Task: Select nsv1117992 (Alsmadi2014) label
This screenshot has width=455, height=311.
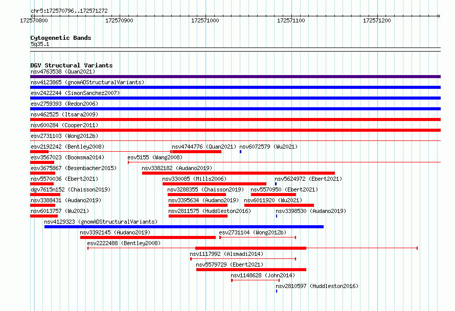Action: [x=226, y=254]
